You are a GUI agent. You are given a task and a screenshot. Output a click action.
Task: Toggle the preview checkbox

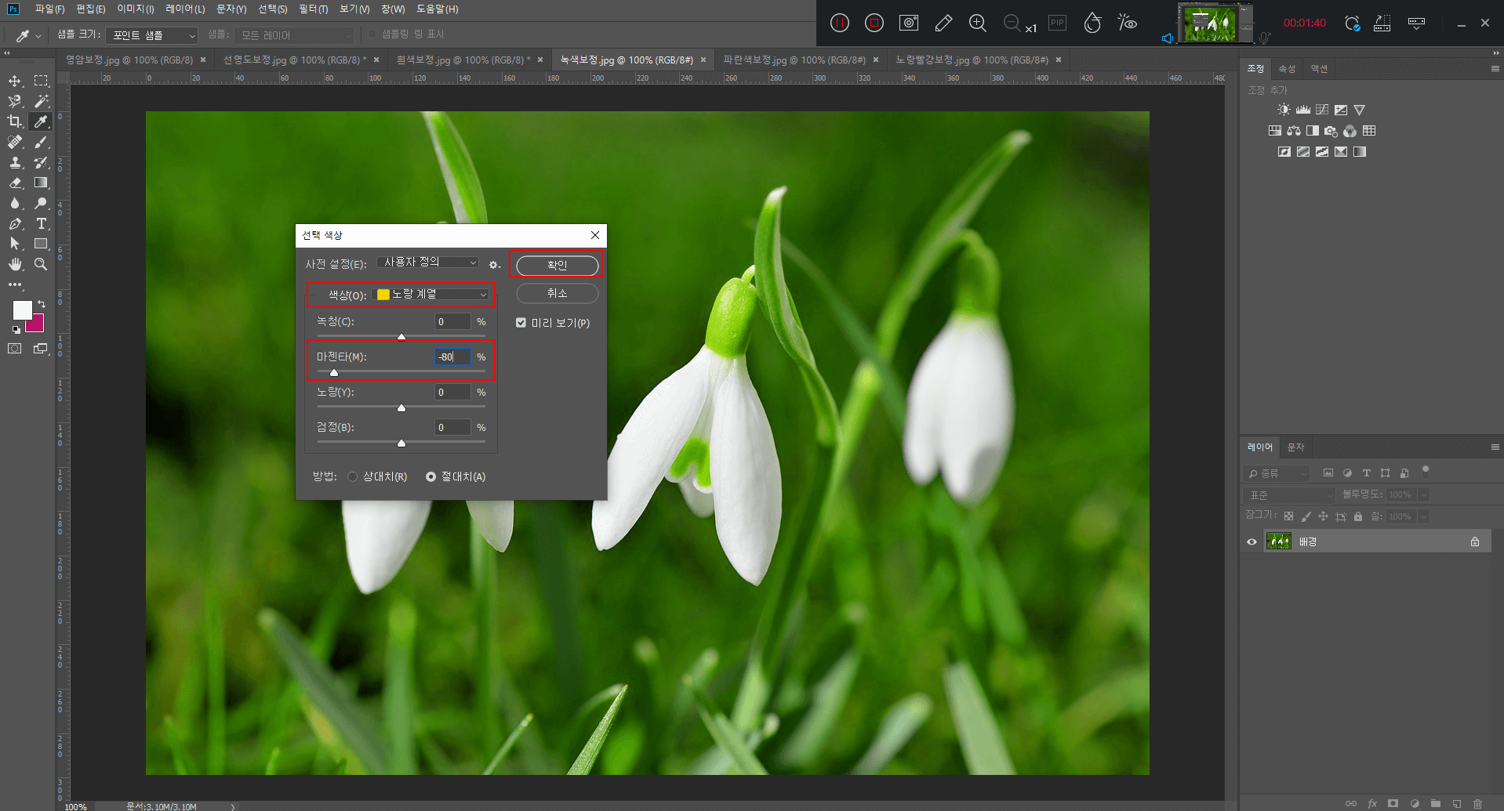point(521,323)
